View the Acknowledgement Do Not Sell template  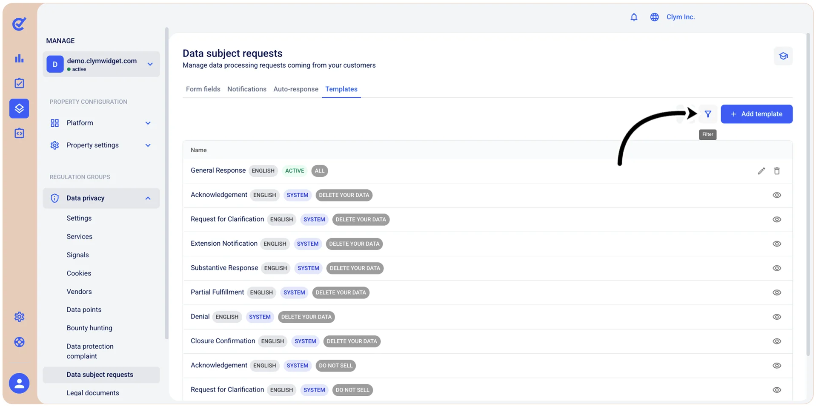[776, 366]
